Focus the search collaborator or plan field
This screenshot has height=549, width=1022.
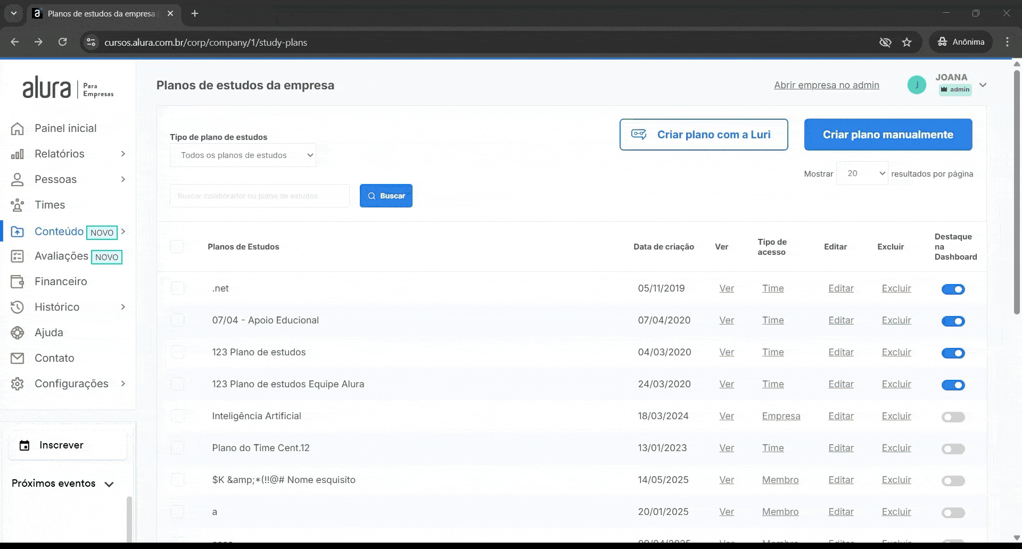pyautogui.click(x=260, y=196)
